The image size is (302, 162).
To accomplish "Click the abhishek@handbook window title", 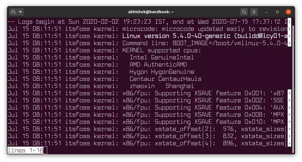I will pyautogui.click(x=151, y=12).
